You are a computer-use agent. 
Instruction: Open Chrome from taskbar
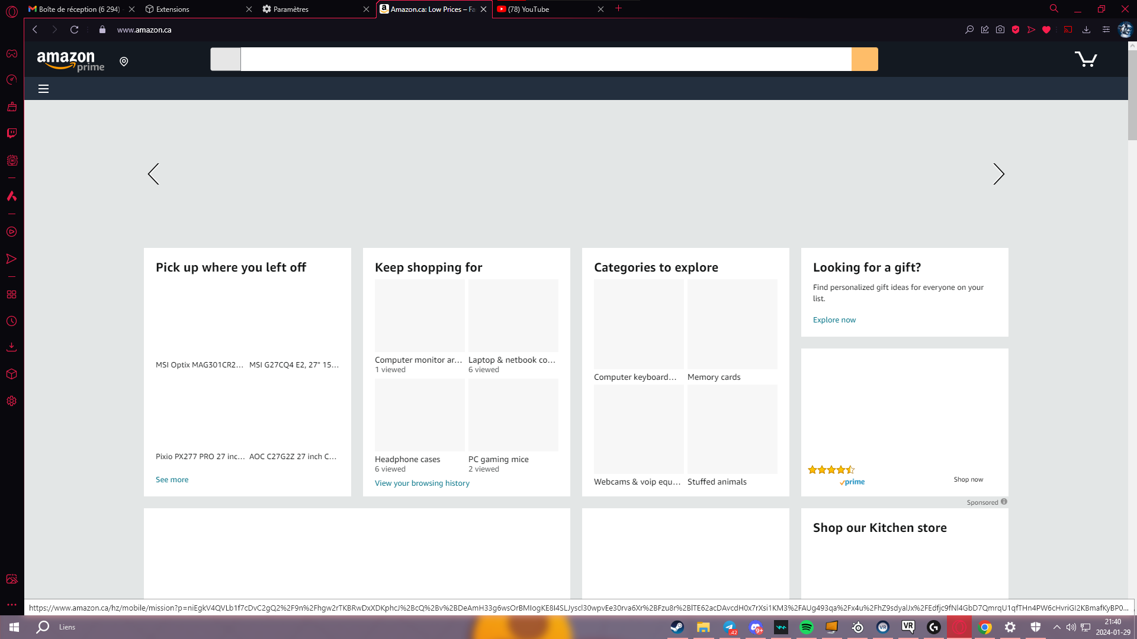985,627
